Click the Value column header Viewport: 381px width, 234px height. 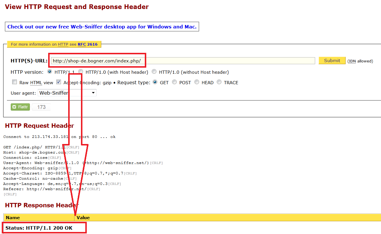[228, 217]
